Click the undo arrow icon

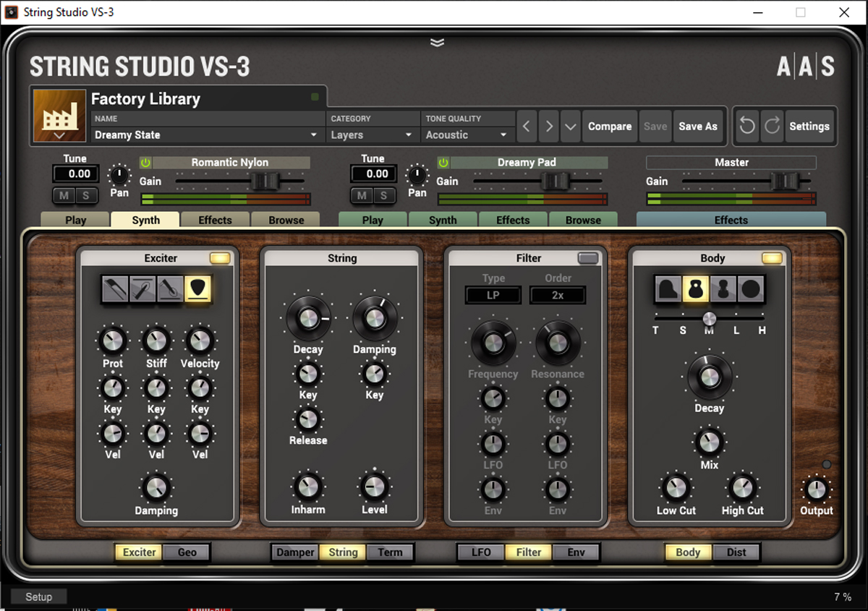click(747, 126)
